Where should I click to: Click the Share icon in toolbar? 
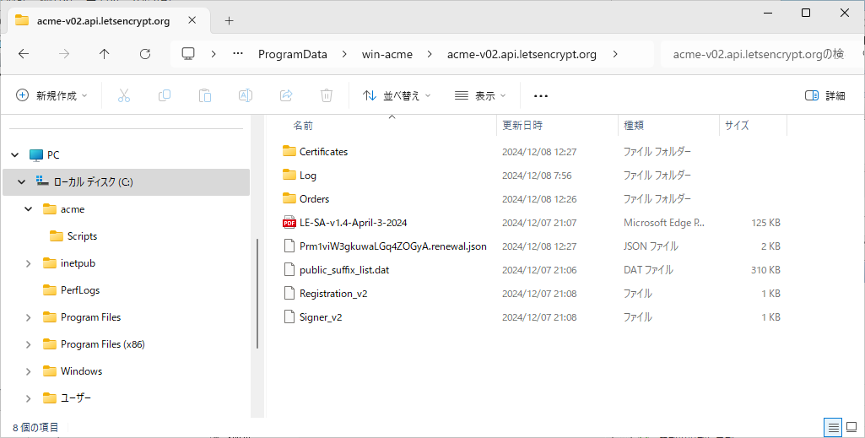pyautogui.click(x=286, y=95)
